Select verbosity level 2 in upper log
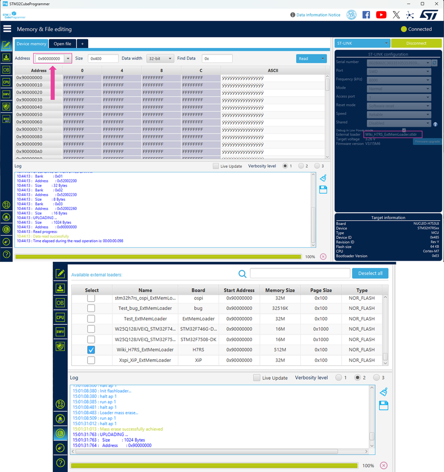This screenshot has width=444, height=472. (301, 166)
